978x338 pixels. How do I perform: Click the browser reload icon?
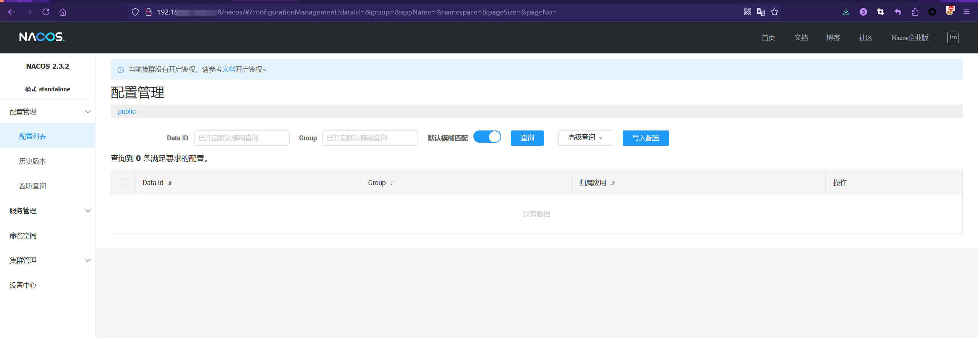pos(46,12)
